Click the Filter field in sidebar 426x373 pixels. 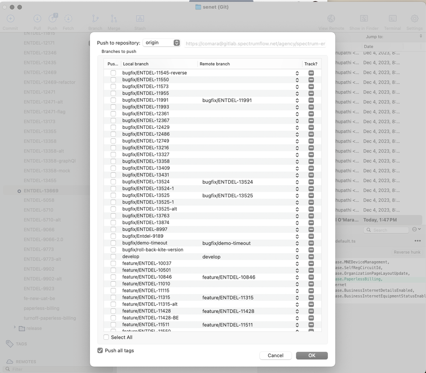(x=58, y=369)
